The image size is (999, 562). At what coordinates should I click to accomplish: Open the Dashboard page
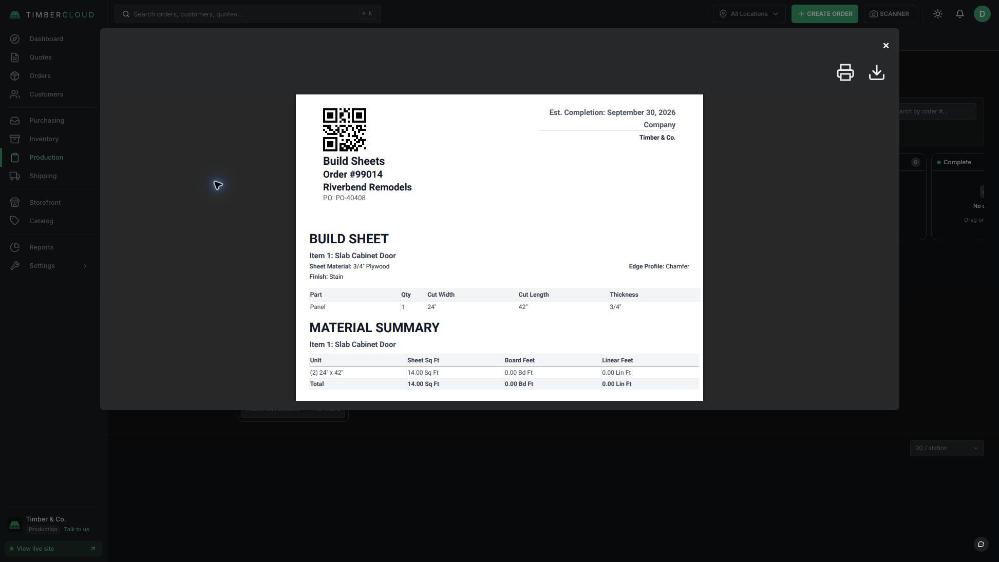[x=46, y=39]
